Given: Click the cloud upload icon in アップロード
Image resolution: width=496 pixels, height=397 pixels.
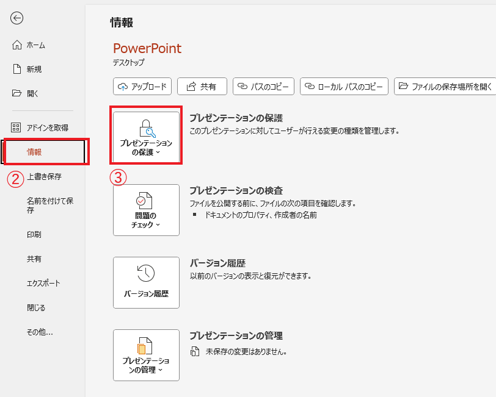Looking at the screenshot, I should pyautogui.click(x=123, y=87).
